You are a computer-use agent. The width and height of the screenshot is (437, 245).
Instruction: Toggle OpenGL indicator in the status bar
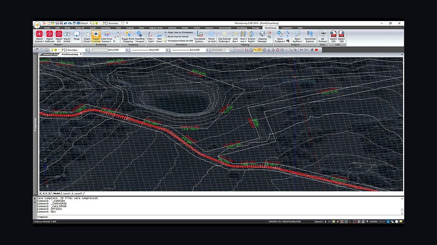pos(319,221)
